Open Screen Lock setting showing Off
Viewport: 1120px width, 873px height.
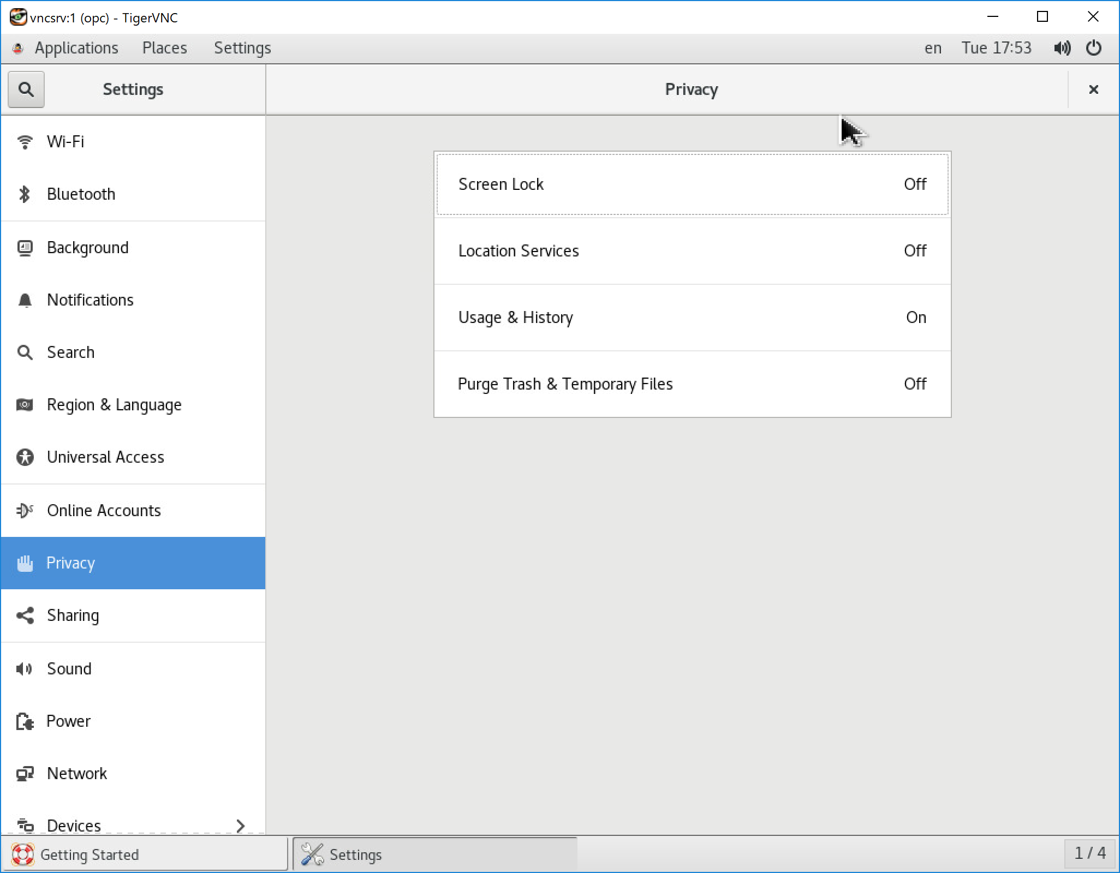[x=692, y=184]
